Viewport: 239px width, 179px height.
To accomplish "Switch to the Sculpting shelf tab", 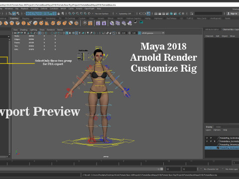I will tap(14, 18).
